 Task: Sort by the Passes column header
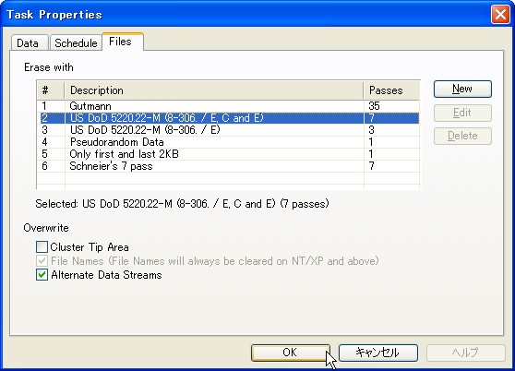(x=391, y=90)
